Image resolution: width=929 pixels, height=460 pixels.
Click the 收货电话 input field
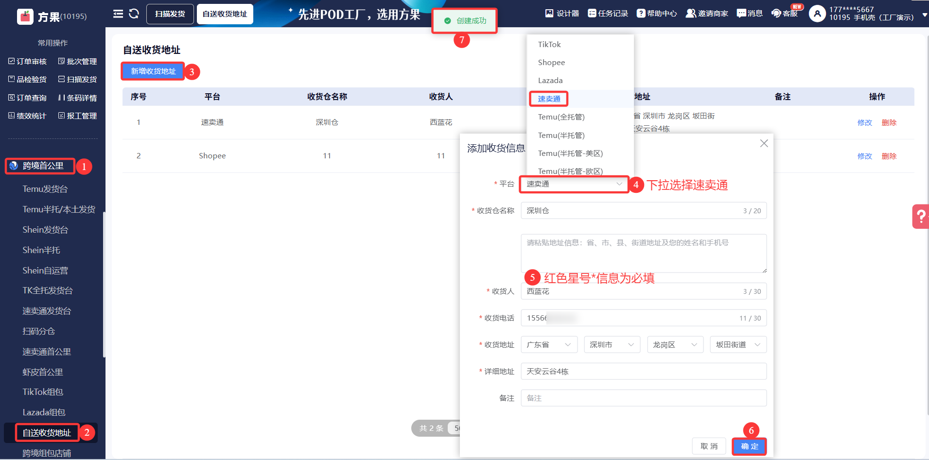point(644,318)
